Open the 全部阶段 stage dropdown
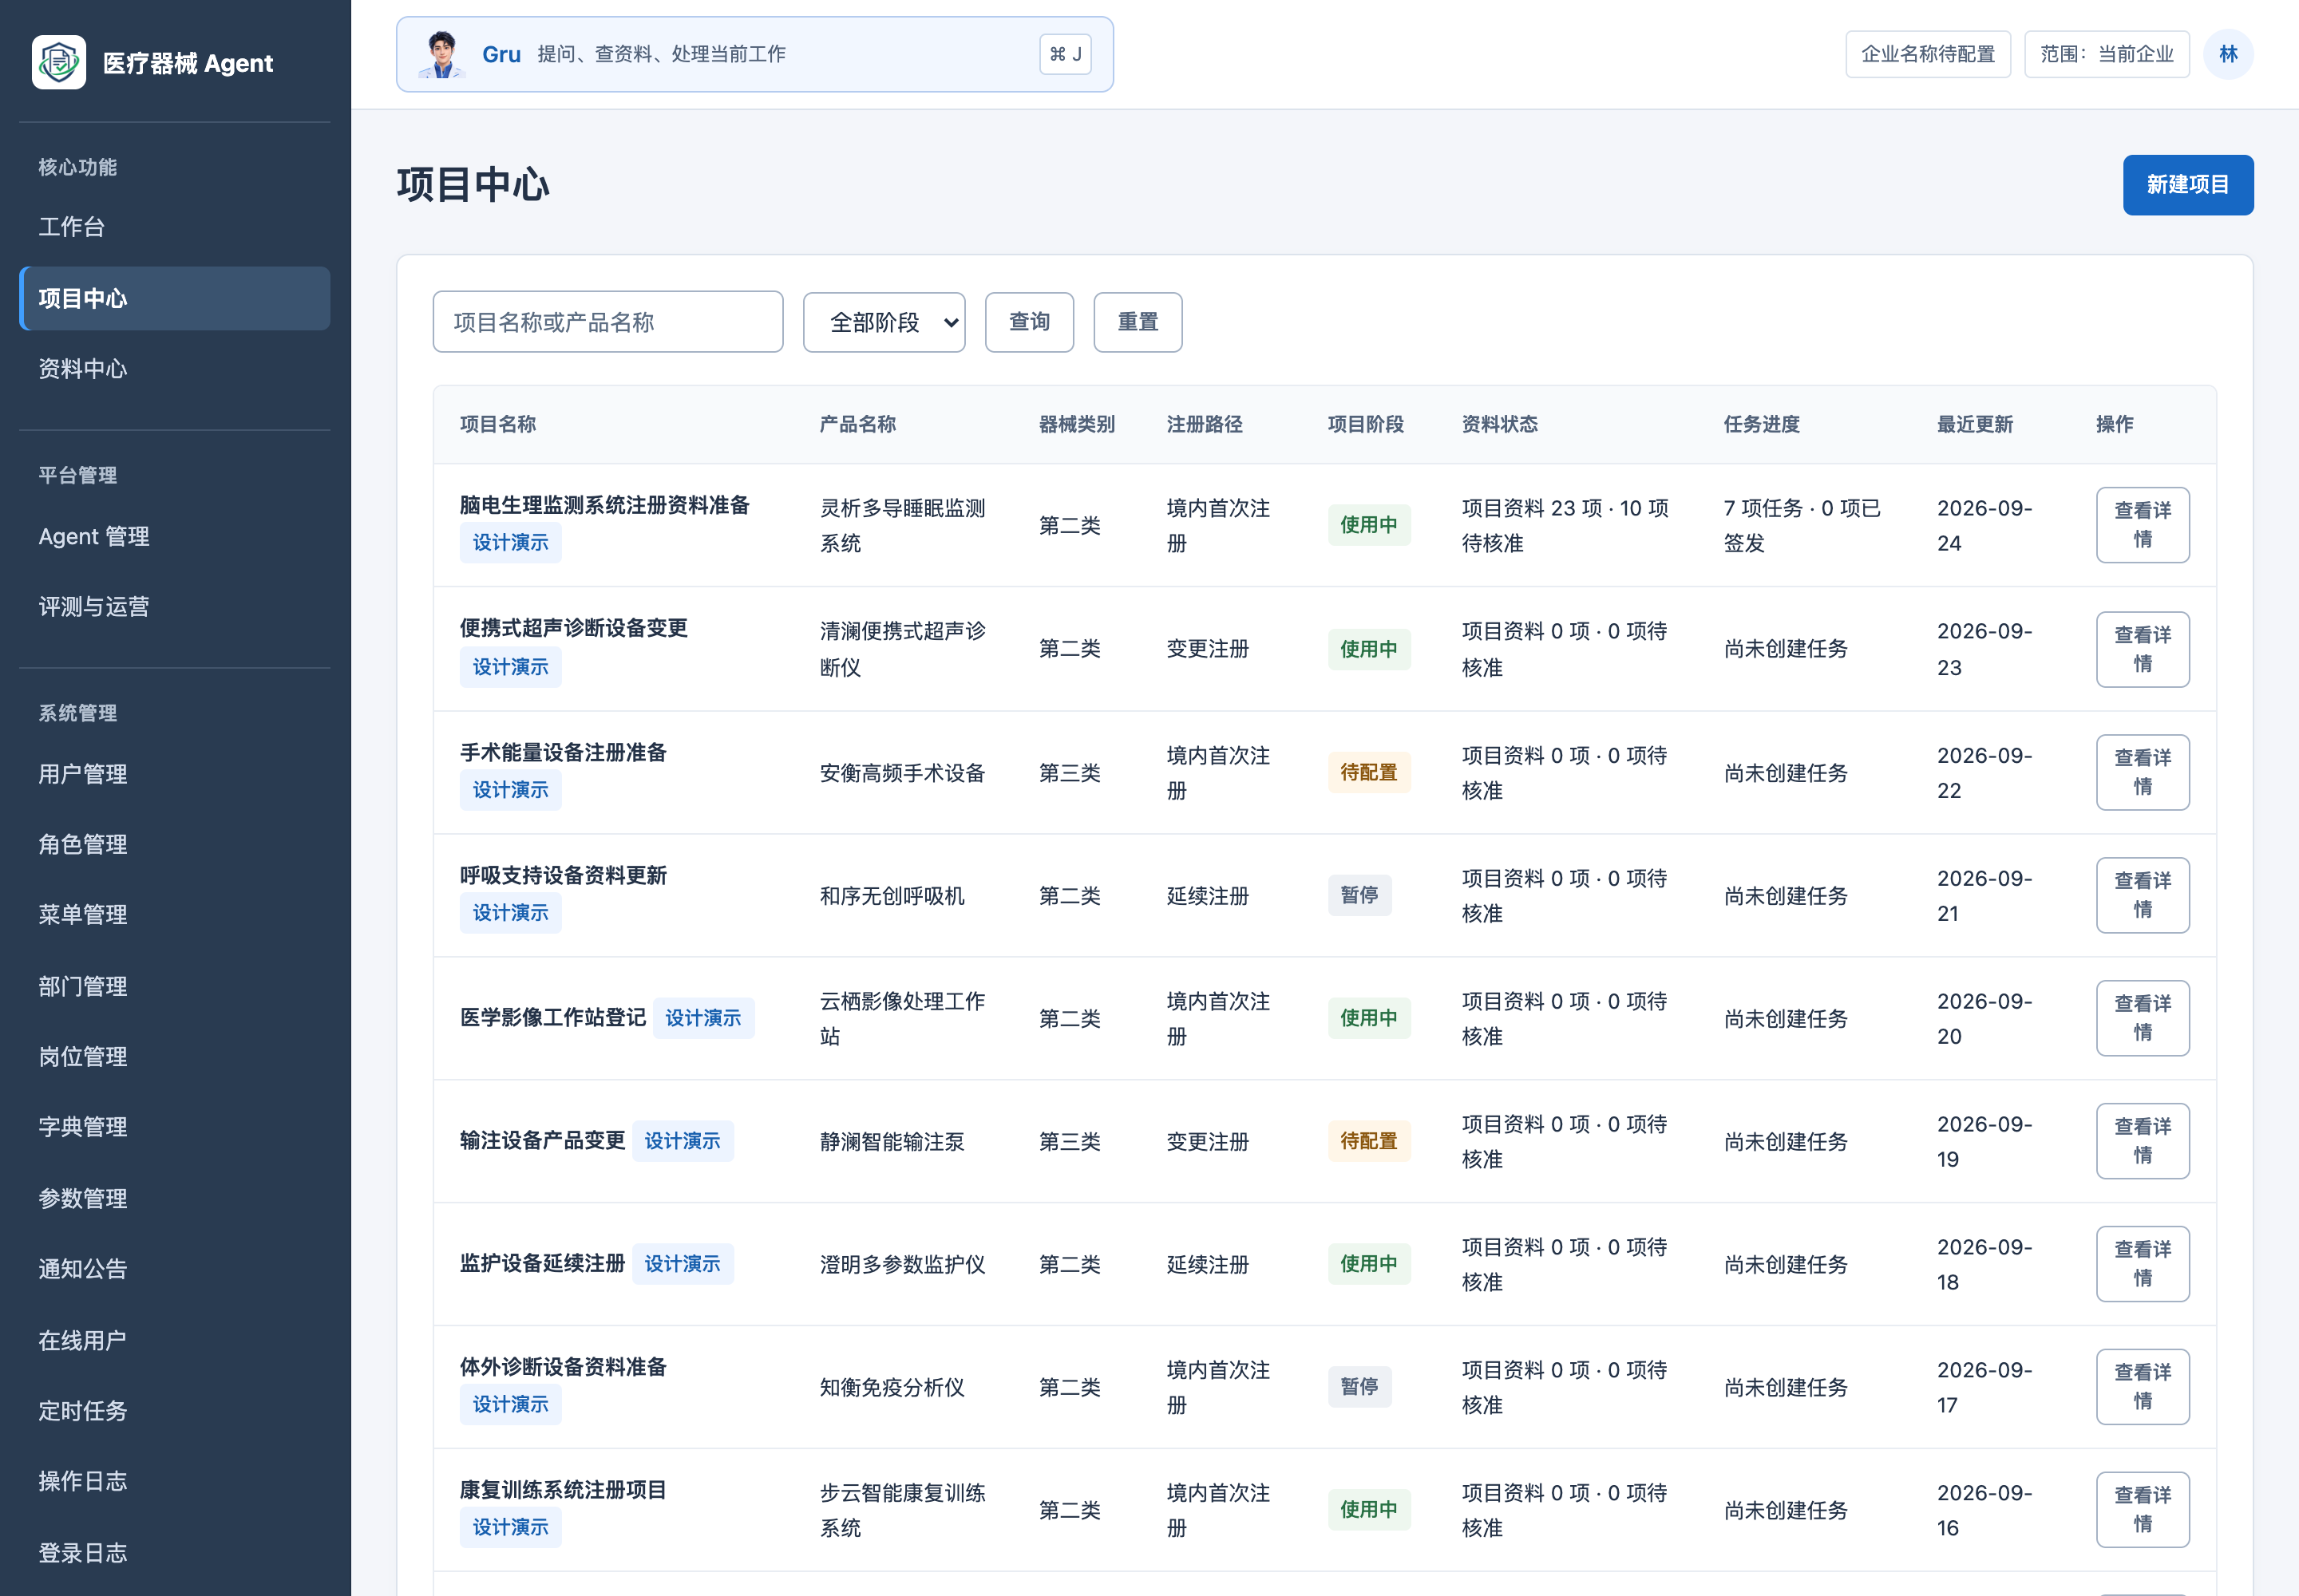This screenshot has height=1596, width=2299. pyautogui.click(x=884, y=322)
